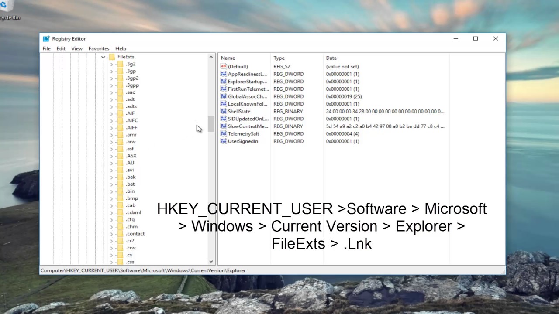Image resolution: width=559 pixels, height=314 pixels.
Task: Click the .bmp key folder icon
Action: [121, 198]
